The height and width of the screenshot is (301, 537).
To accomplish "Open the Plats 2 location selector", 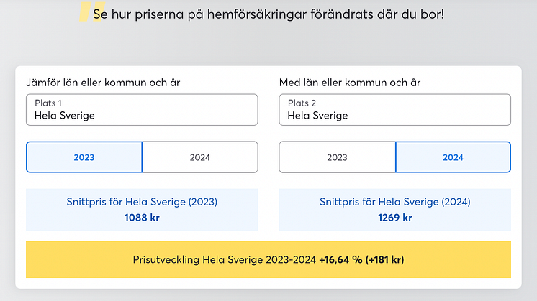I will 394,109.
